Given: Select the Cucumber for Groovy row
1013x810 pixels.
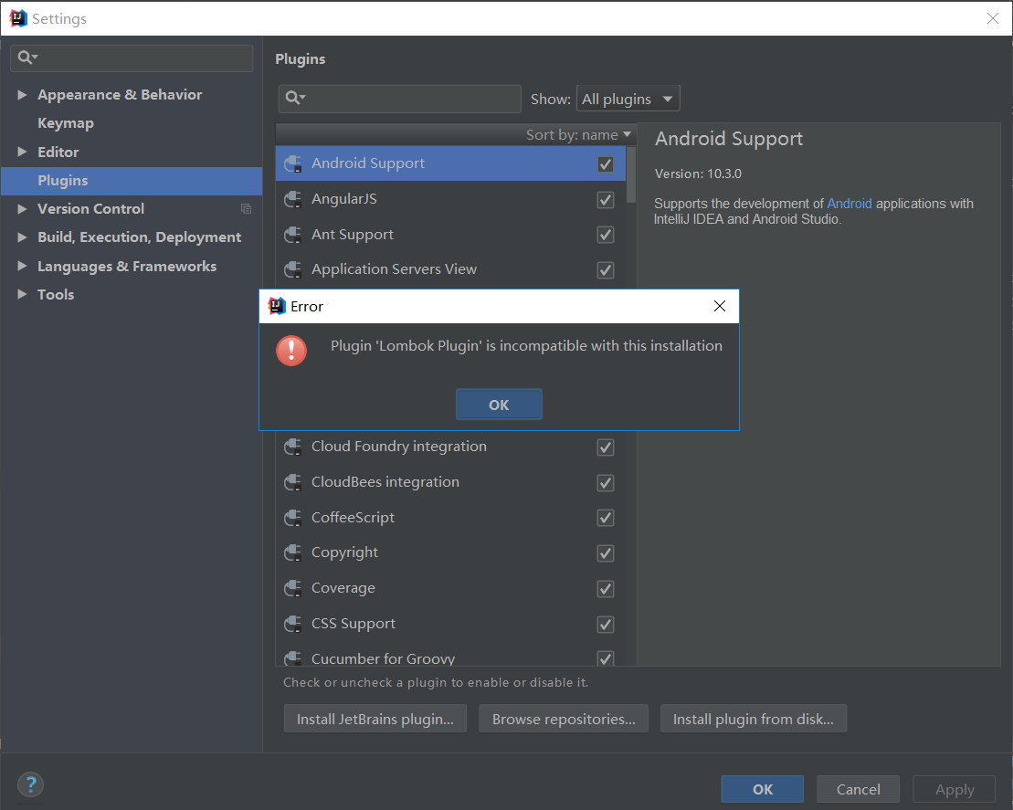Looking at the screenshot, I should tap(450, 658).
